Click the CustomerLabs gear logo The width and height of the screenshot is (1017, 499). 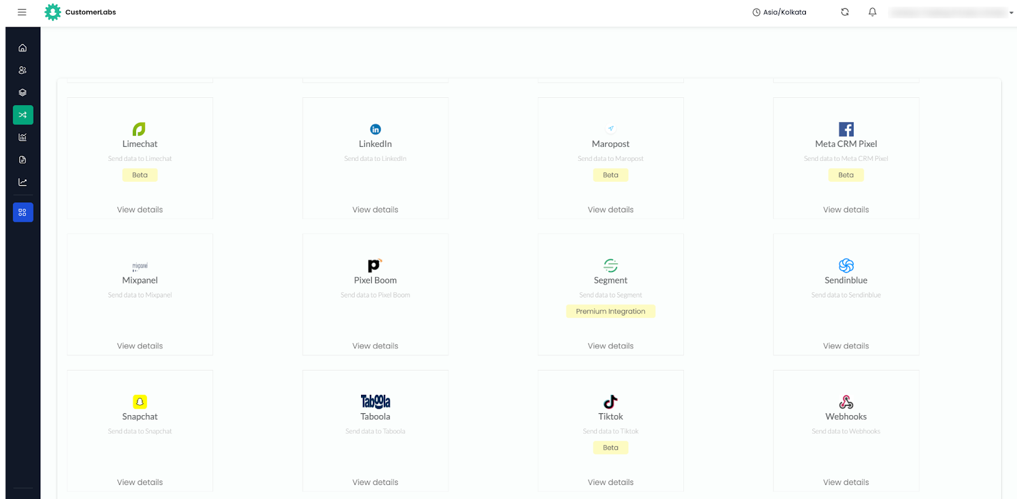(53, 12)
